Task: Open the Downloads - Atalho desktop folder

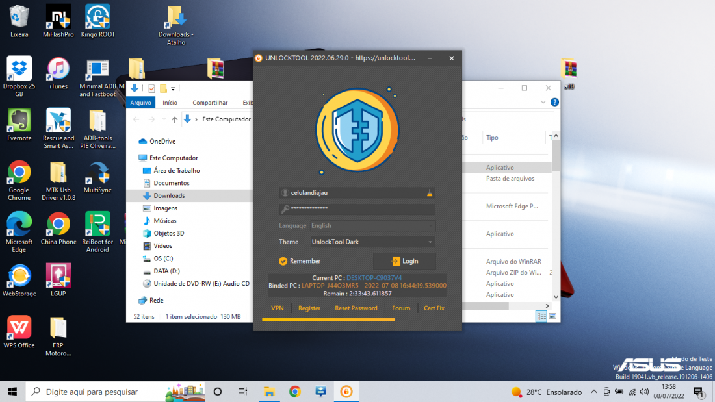Action: [x=176, y=25]
